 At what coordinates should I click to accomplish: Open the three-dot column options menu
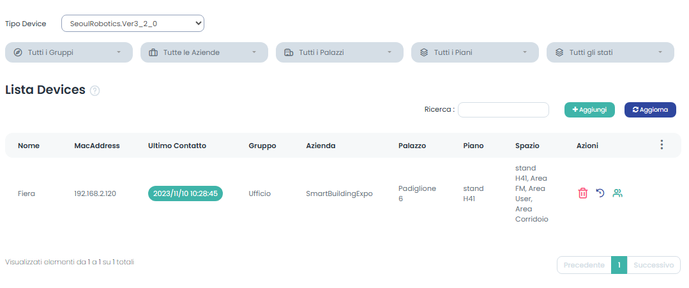click(x=662, y=145)
